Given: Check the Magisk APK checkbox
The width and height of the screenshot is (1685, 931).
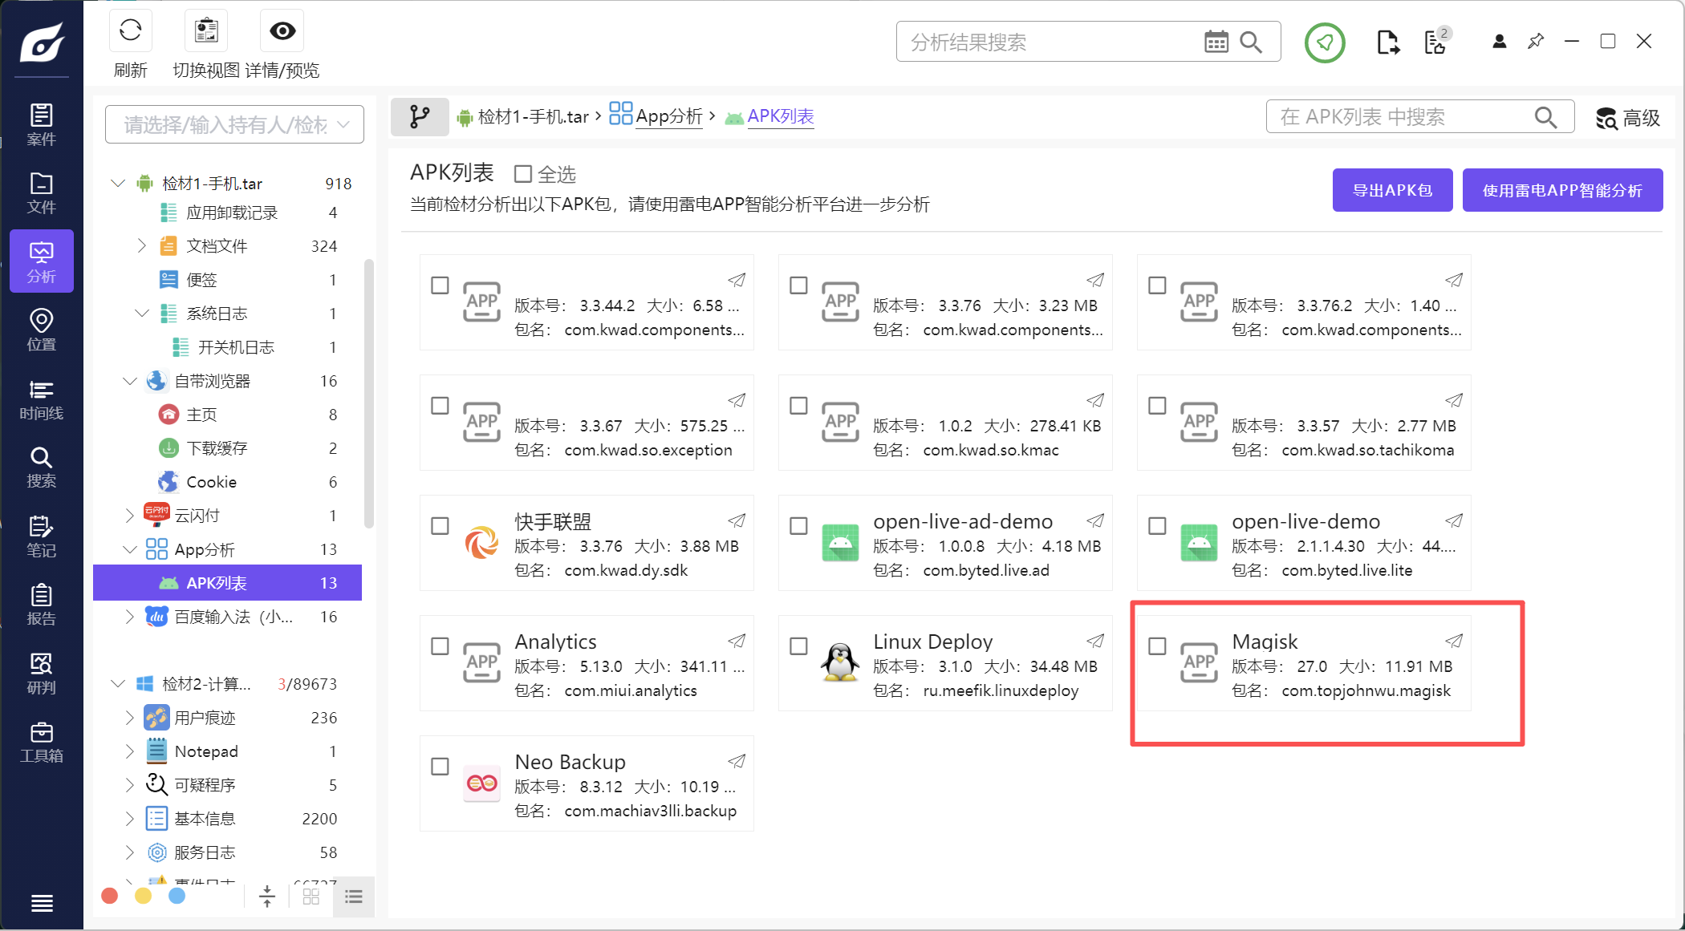Looking at the screenshot, I should (1157, 646).
